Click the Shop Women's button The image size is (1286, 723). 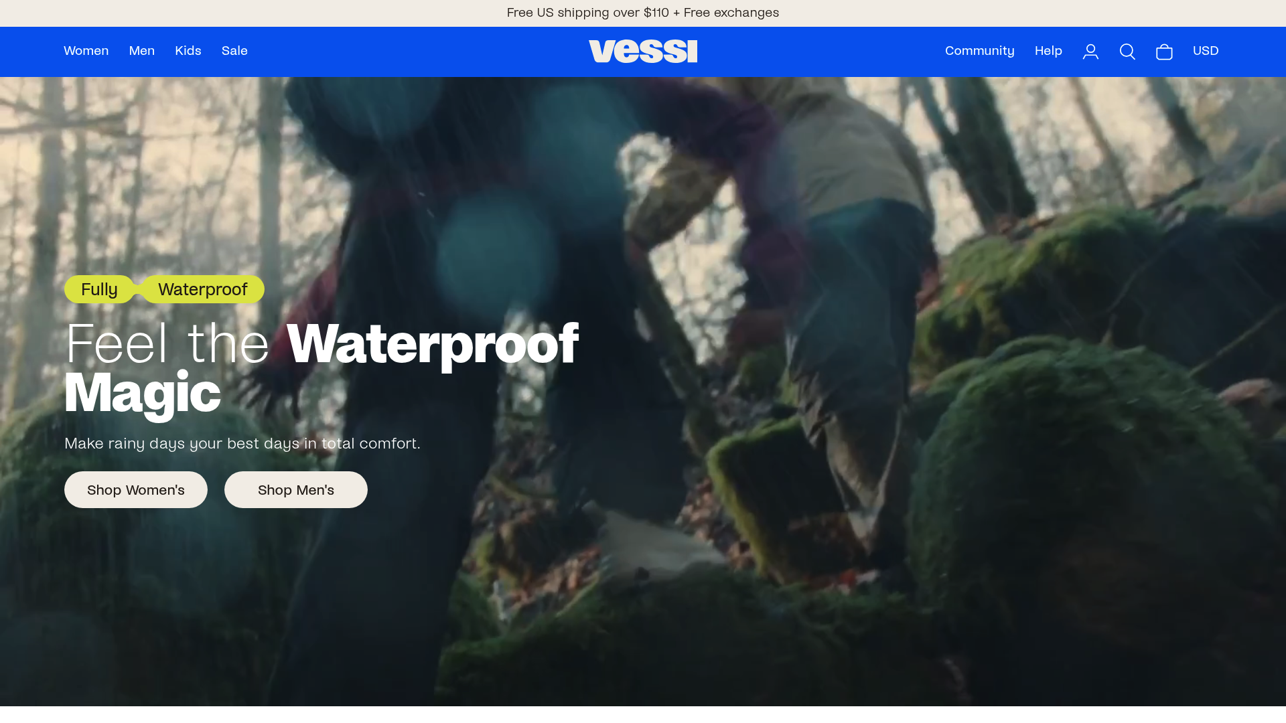click(136, 489)
